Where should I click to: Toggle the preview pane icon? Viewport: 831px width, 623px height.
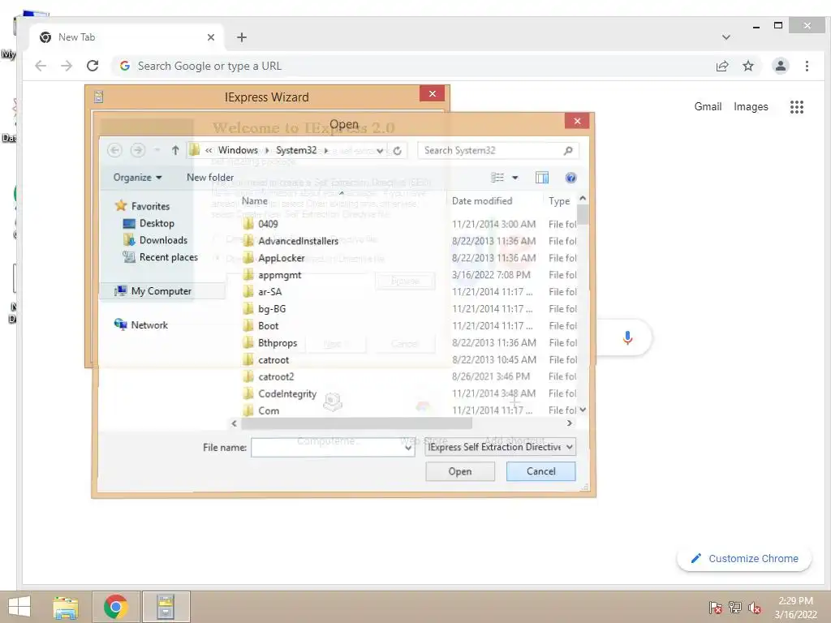click(541, 178)
